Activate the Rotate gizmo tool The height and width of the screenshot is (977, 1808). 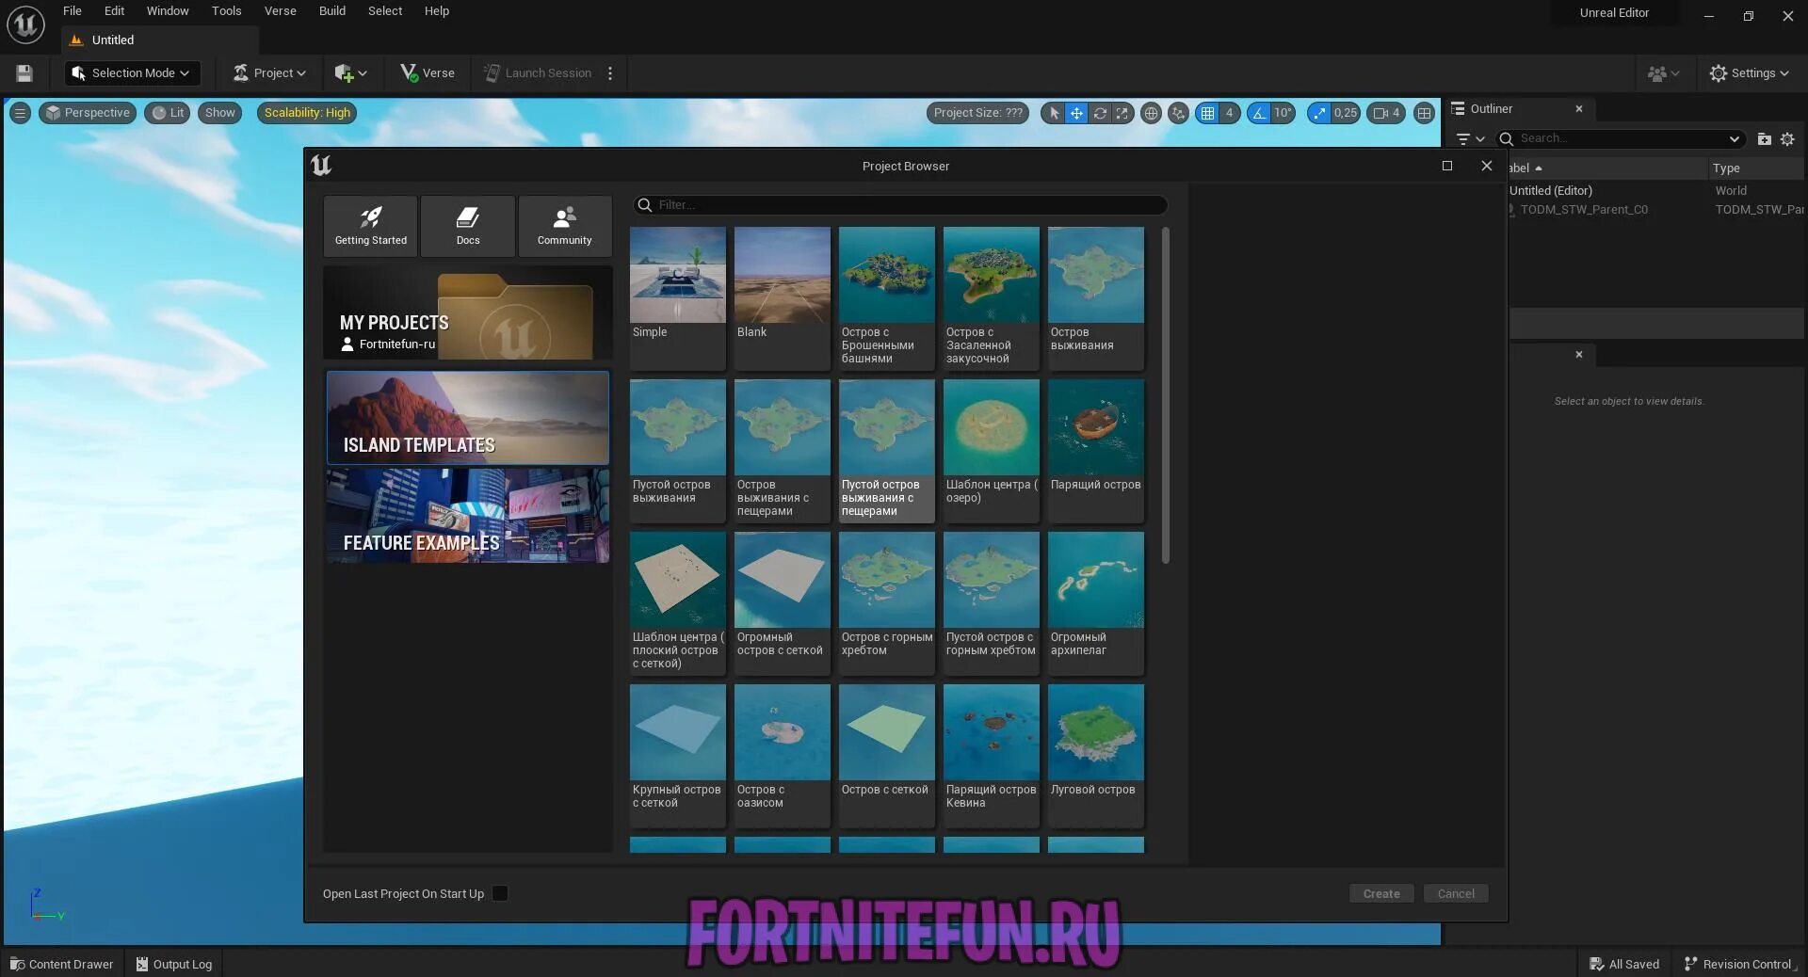(1099, 113)
